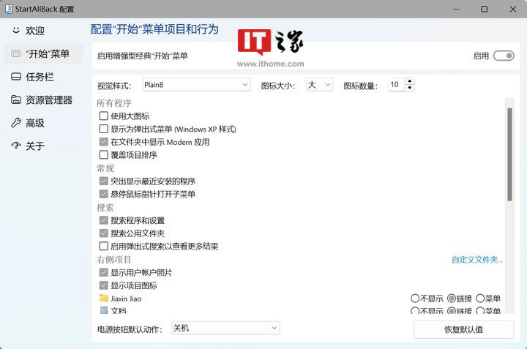Click the taskbar icon beside 任务栏
Image resolution: width=527 pixels, height=349 pixels.
(16, 77)
